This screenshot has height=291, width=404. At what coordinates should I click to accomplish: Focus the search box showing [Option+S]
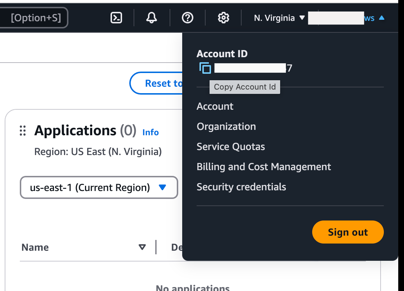point(34,18)
